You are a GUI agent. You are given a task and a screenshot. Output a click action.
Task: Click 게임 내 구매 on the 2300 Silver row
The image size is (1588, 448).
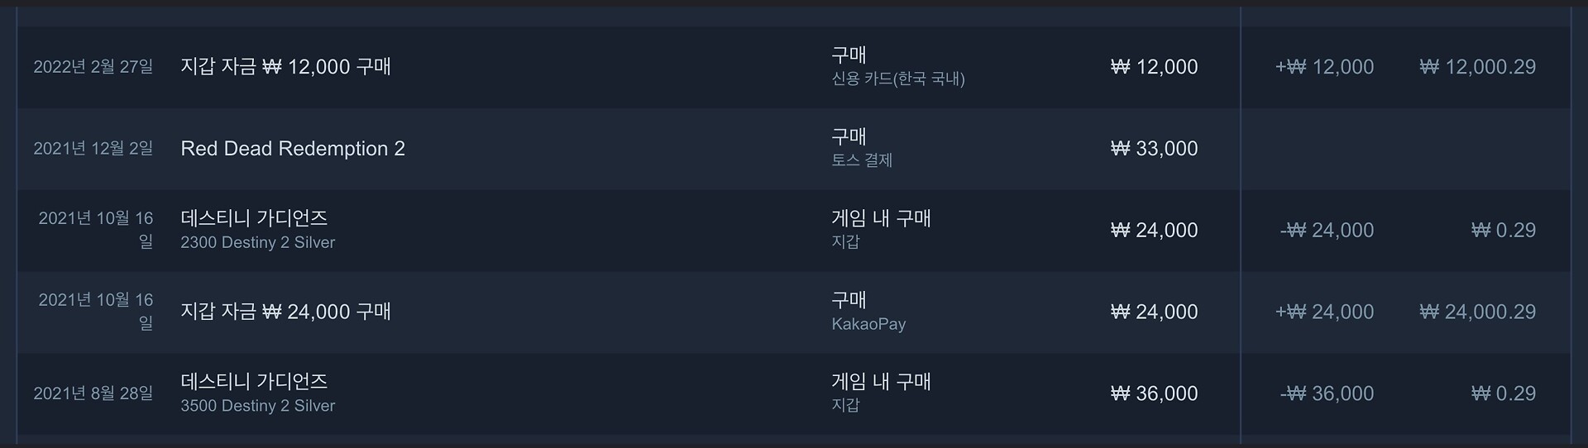(x=881, y=218)
